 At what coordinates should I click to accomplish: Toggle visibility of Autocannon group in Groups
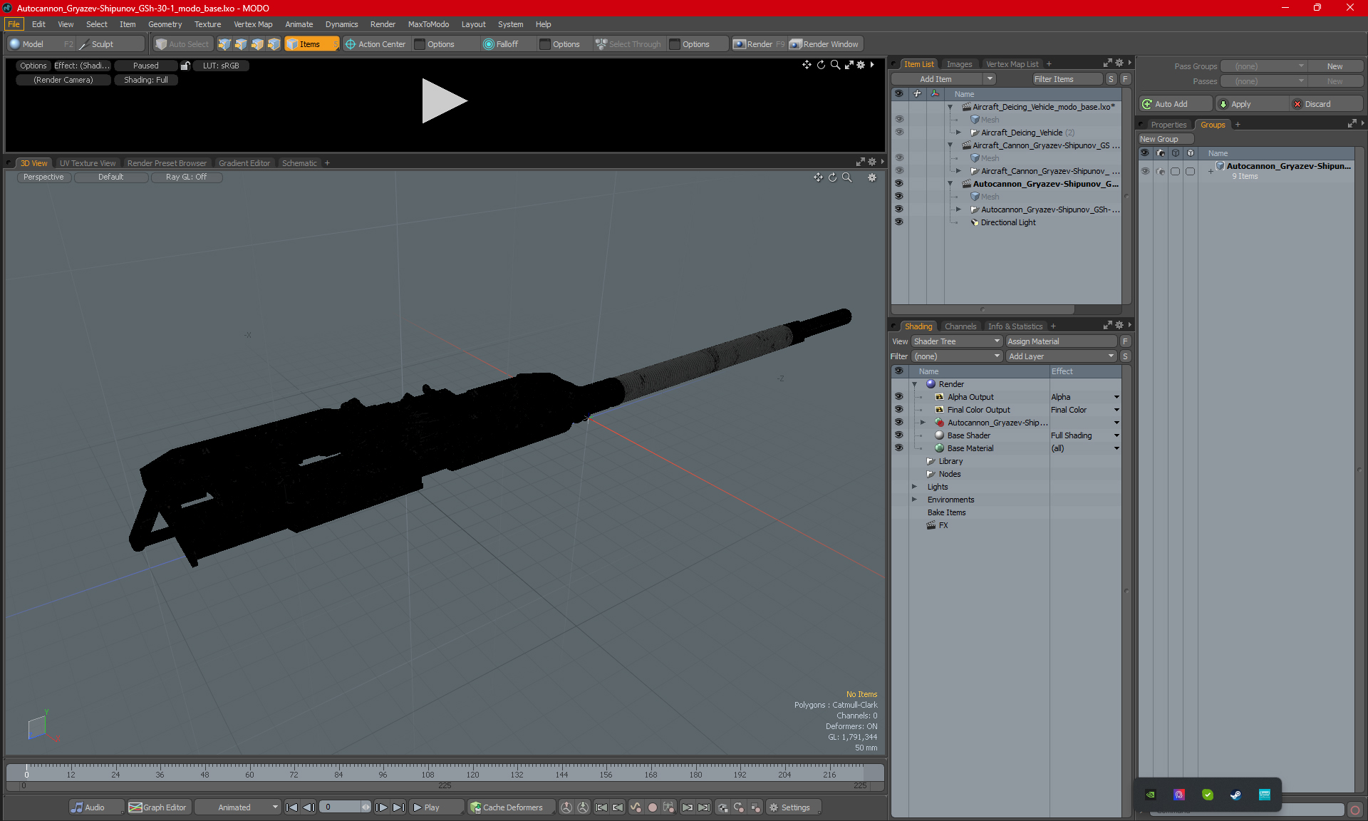pyautogui.click(x=1145, y=171)
